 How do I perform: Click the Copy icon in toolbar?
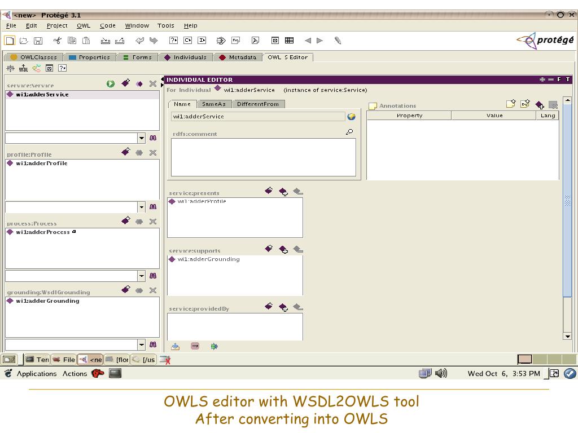click(x=72, y=41)
